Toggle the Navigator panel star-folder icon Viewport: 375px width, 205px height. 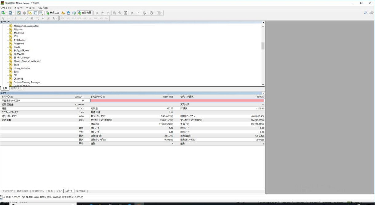30,13
